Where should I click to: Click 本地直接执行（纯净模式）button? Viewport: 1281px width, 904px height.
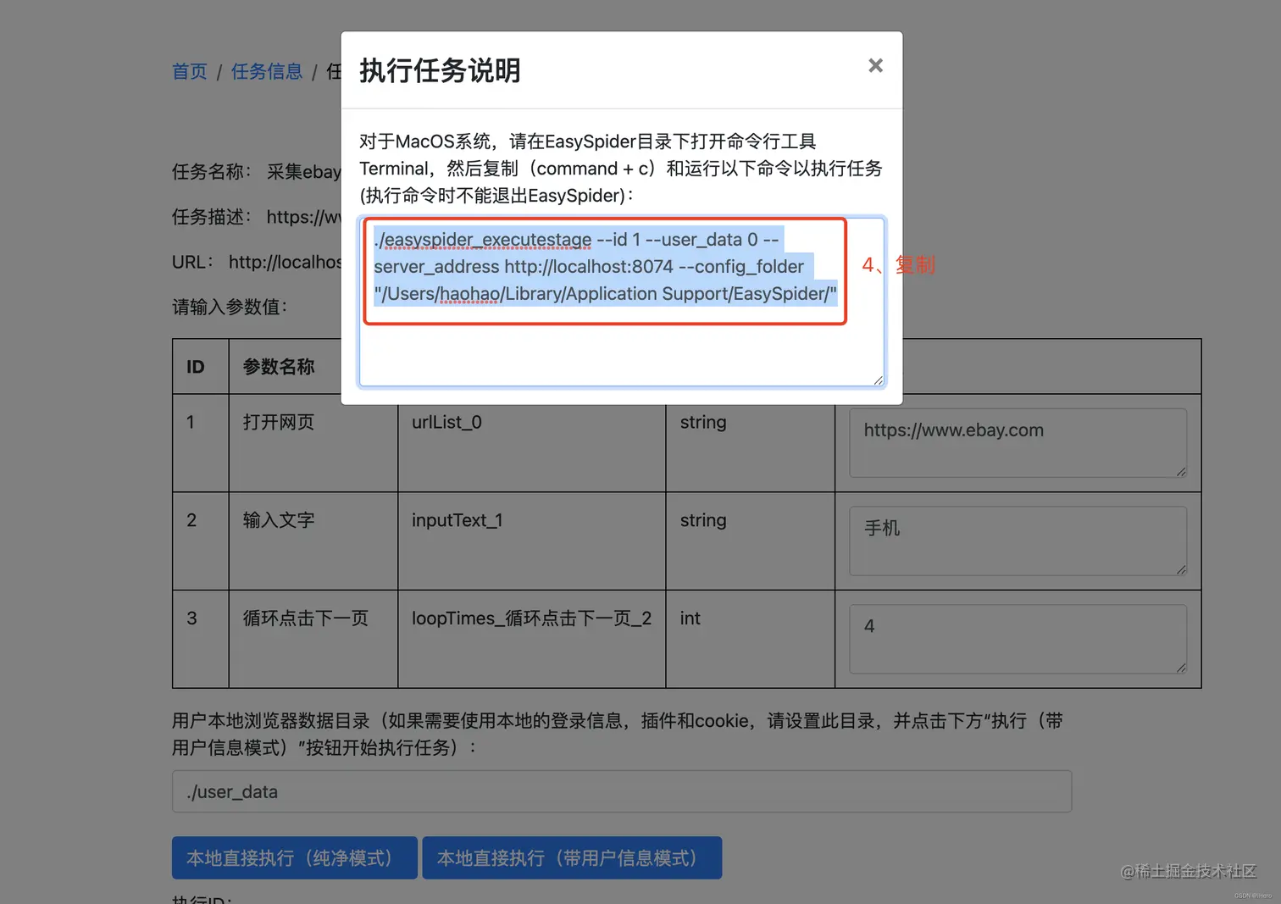tap(294, 857)
